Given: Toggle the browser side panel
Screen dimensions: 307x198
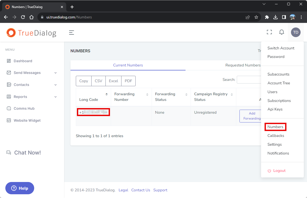Looking at the screenshot, I should 284,17.
